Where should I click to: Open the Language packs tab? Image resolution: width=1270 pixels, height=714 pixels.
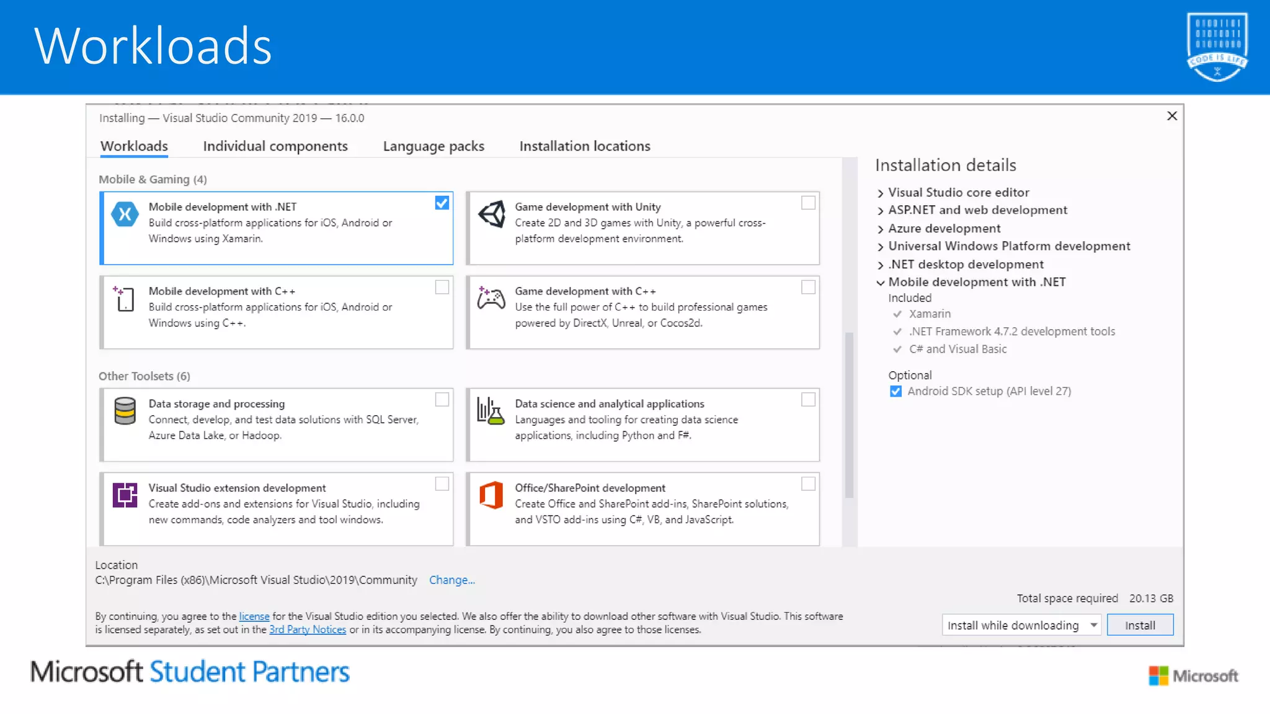pos(433,146)
